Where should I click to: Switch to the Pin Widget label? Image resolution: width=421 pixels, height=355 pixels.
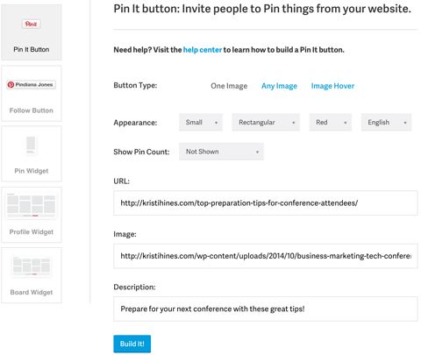32,171
